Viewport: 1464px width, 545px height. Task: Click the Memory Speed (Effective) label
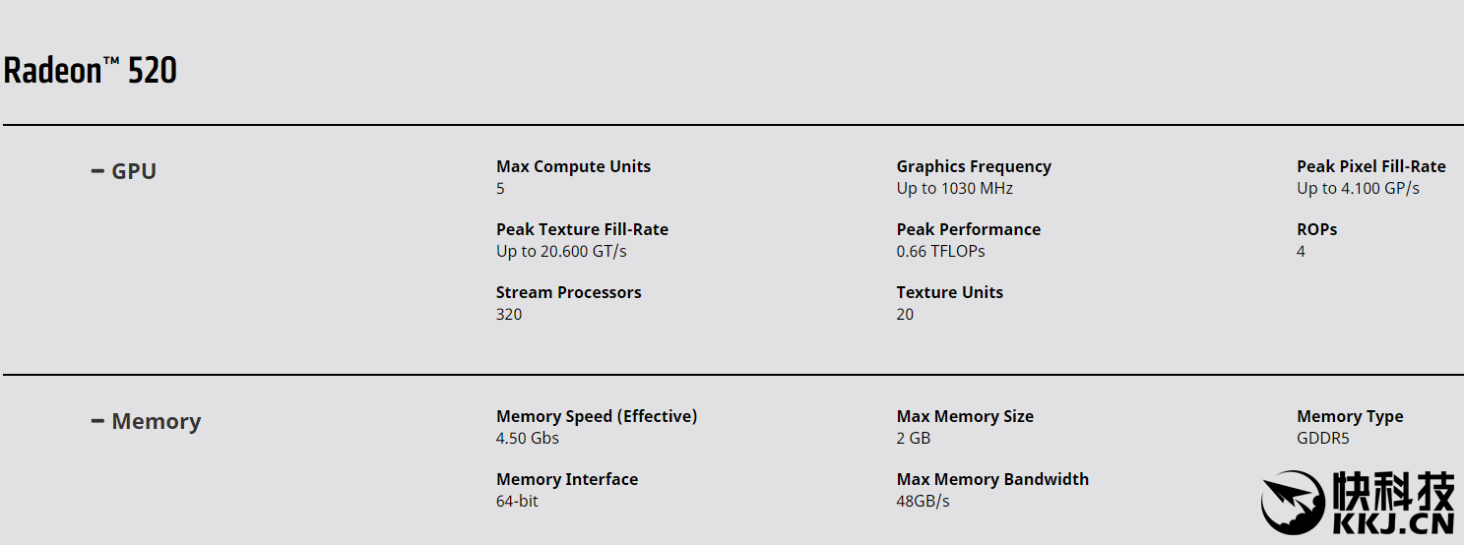pyautogui.click(x=597, y=416)
